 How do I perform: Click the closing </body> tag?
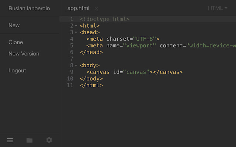(91, 79)
